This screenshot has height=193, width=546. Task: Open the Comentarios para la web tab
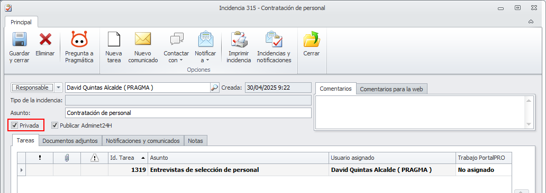coord(392,89)
